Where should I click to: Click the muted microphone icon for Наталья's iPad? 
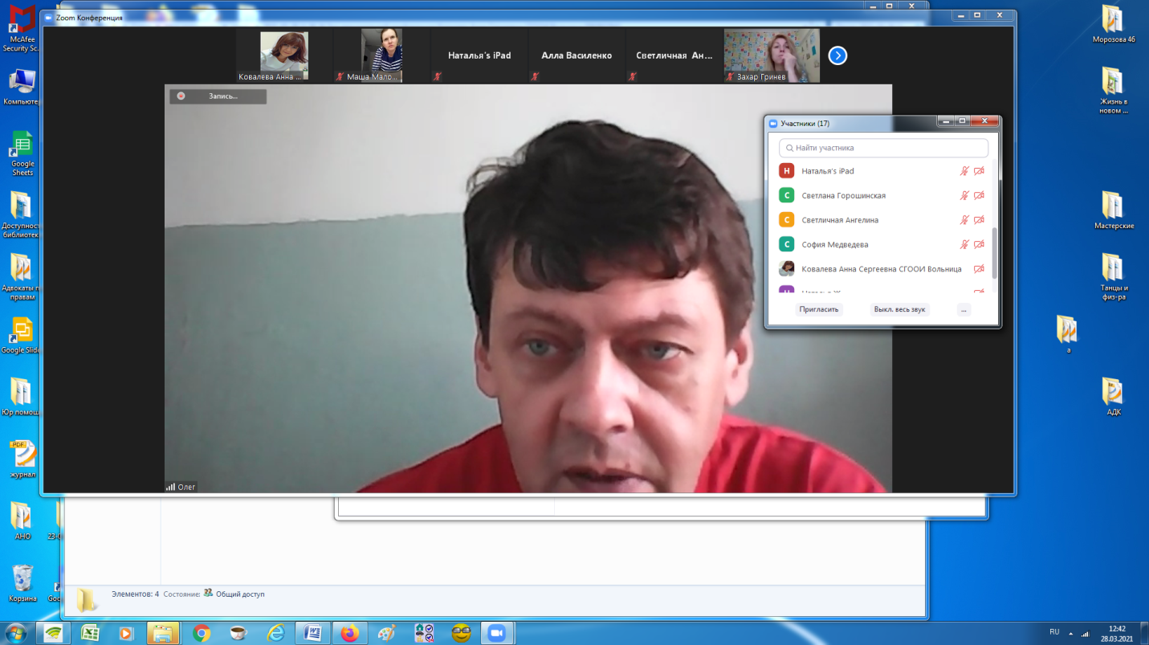[x=964, y=171]
